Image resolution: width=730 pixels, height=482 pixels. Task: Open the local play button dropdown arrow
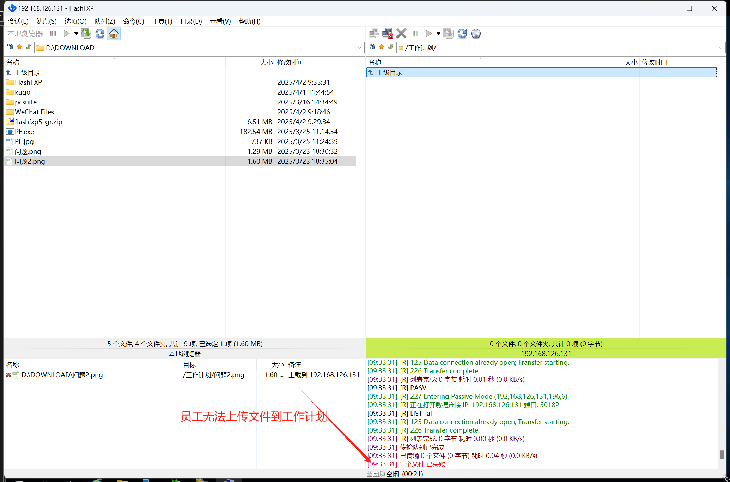pyautogui.click(x=76, y=34)
